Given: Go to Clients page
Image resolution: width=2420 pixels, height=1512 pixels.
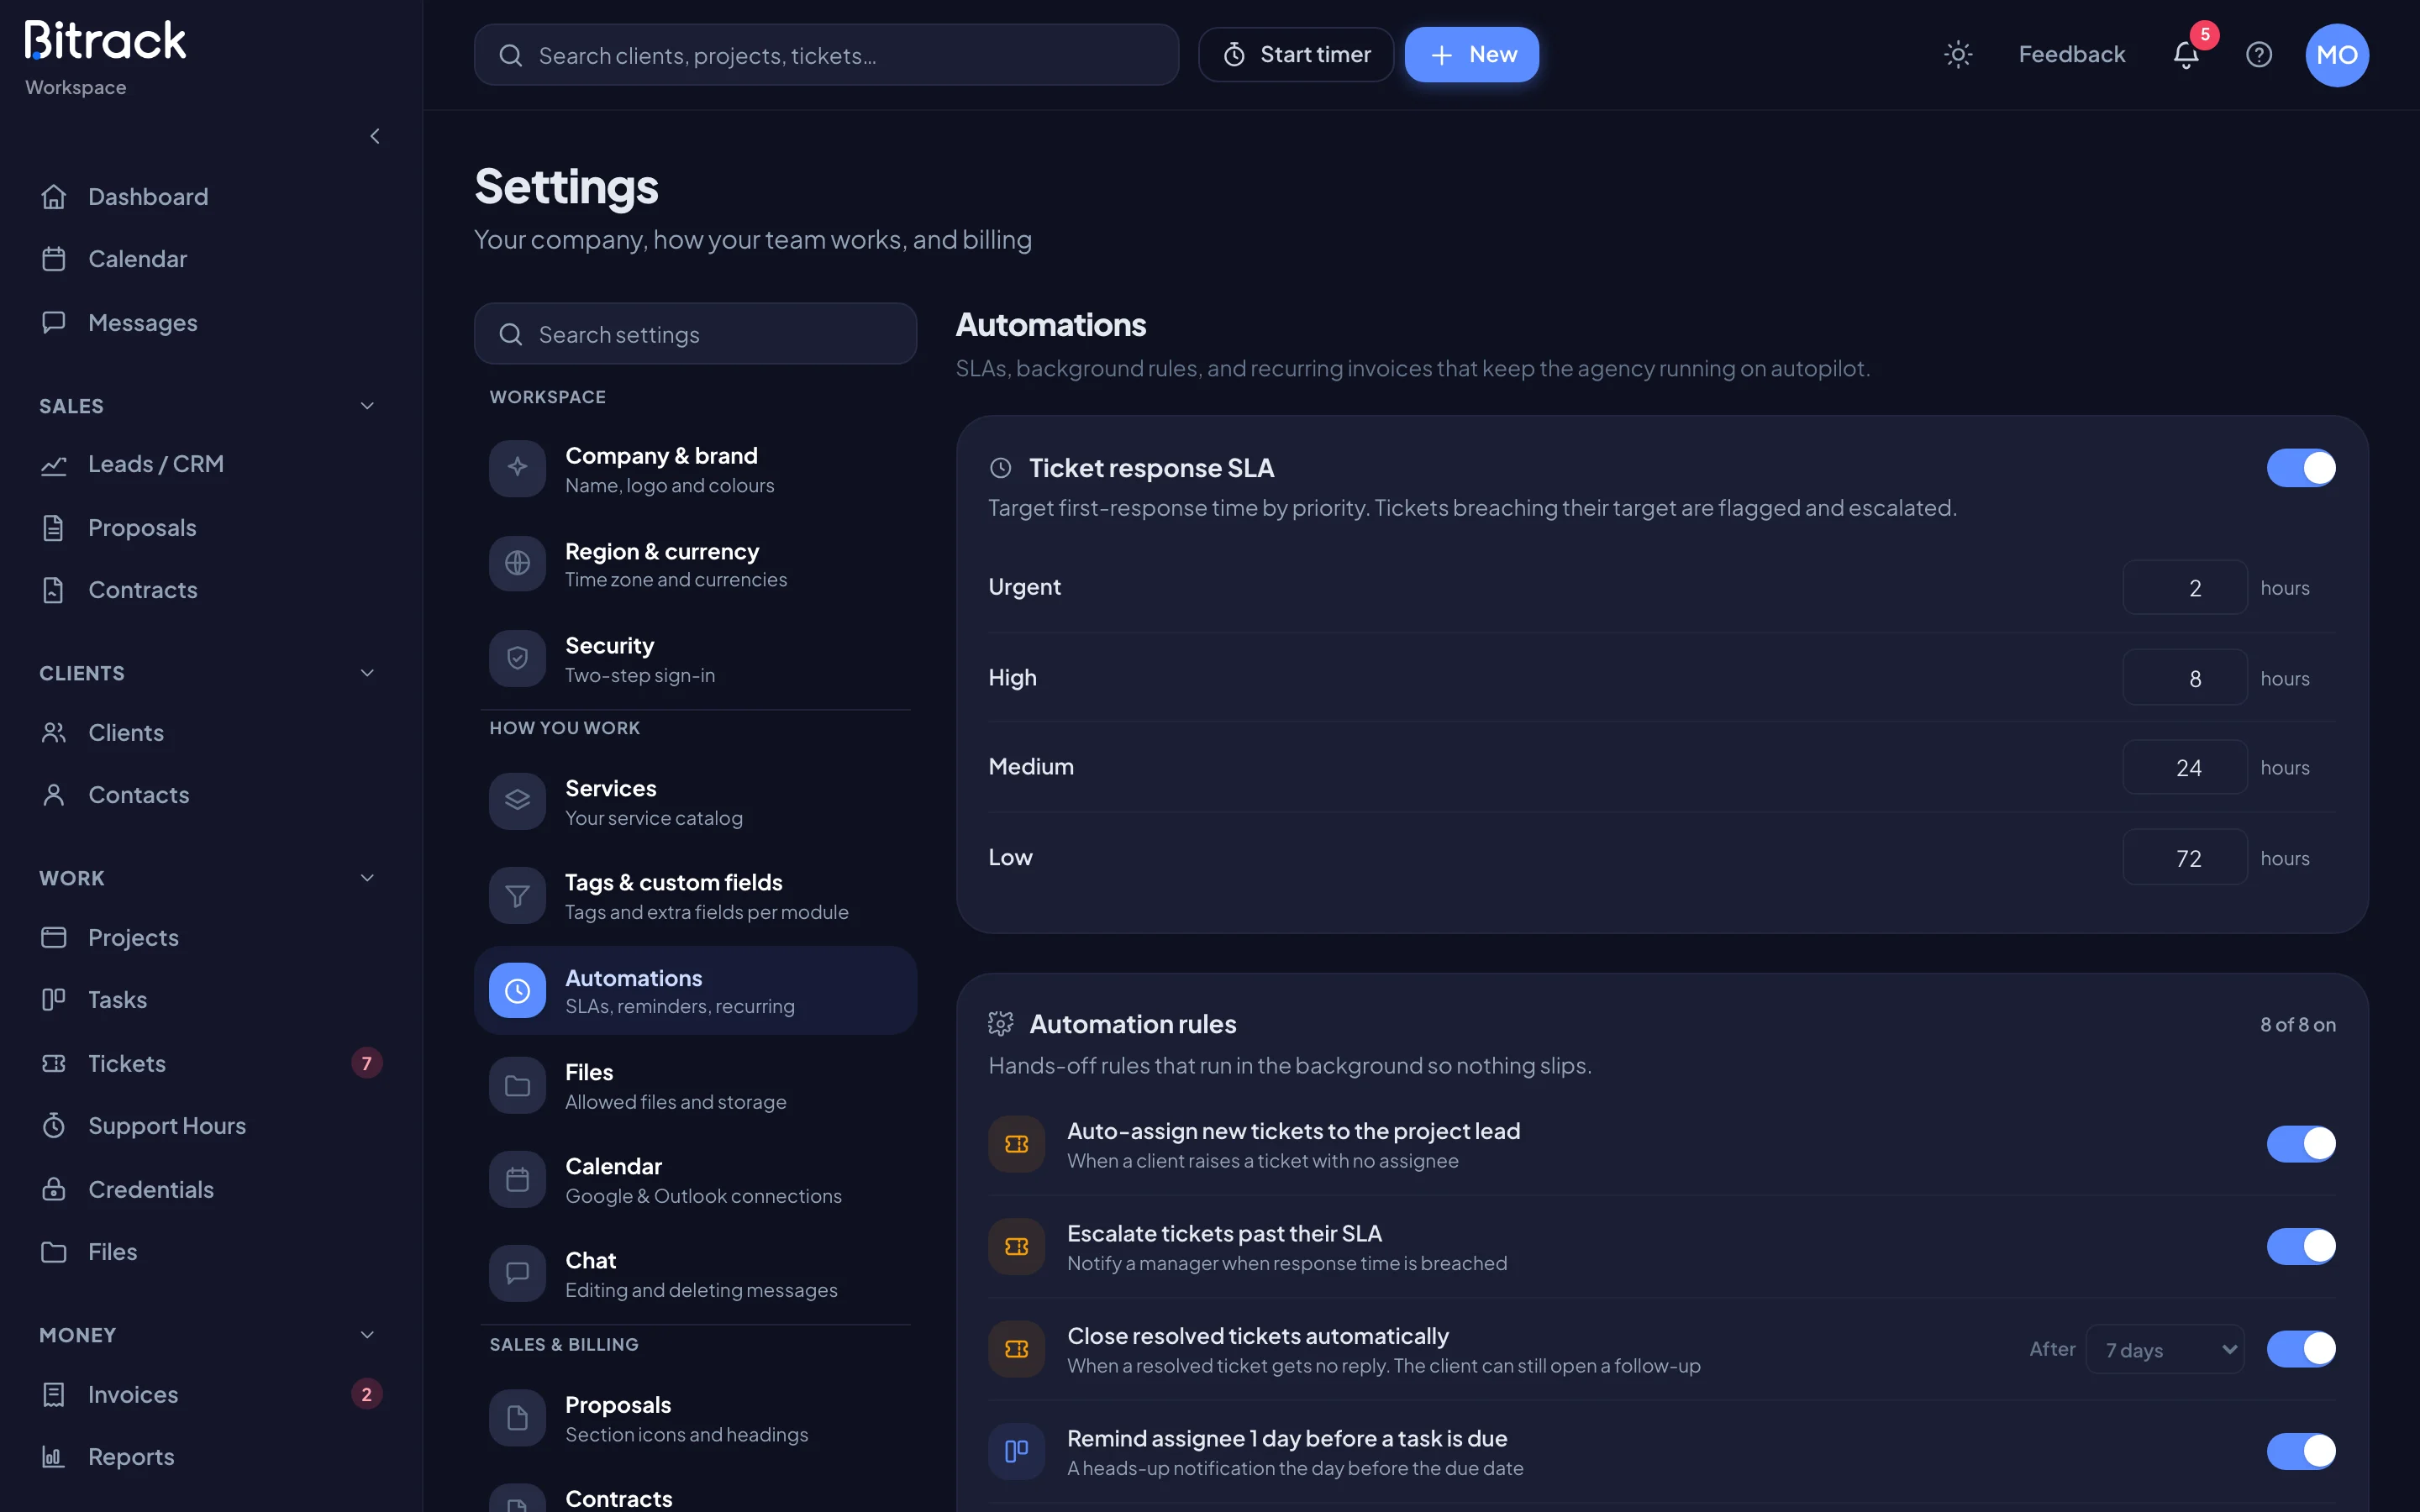Looking at the screenshot, I should (x=209, y=733).
